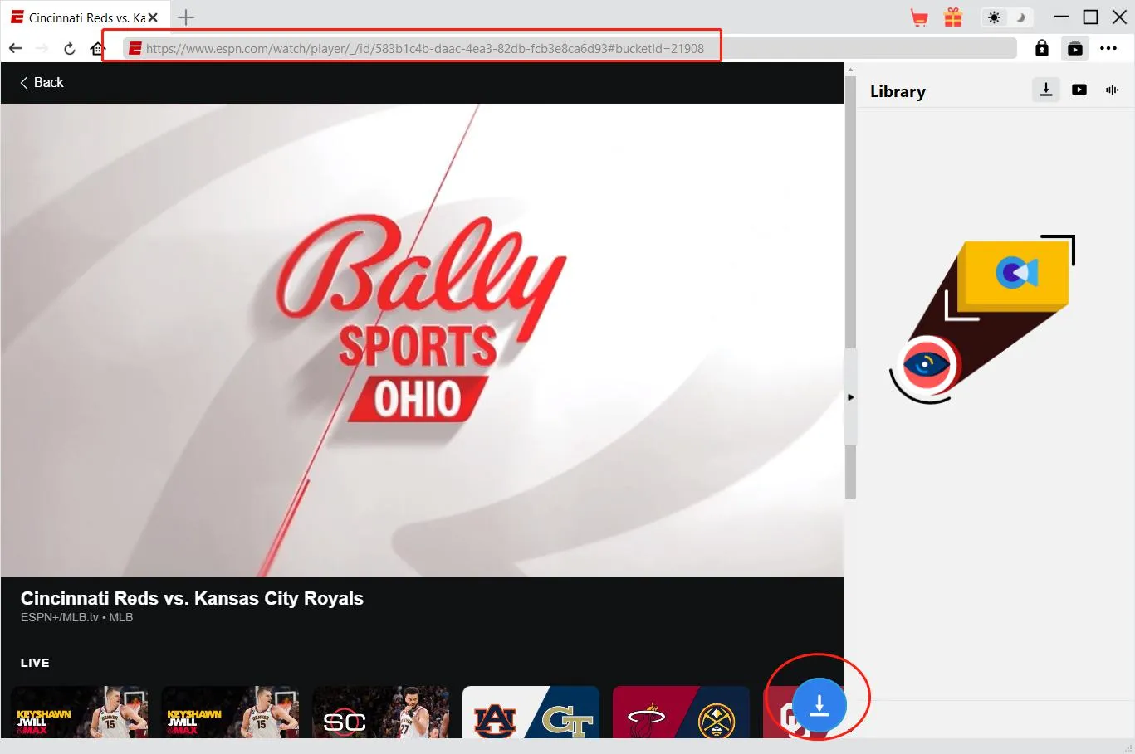Viewport: 1135px width, 754px height.
Task: Show the downloads tab in Library
Action: [x=1046, y=90]
